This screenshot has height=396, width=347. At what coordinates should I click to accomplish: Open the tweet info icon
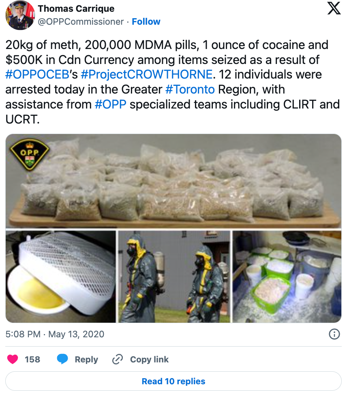pos(334,334)
